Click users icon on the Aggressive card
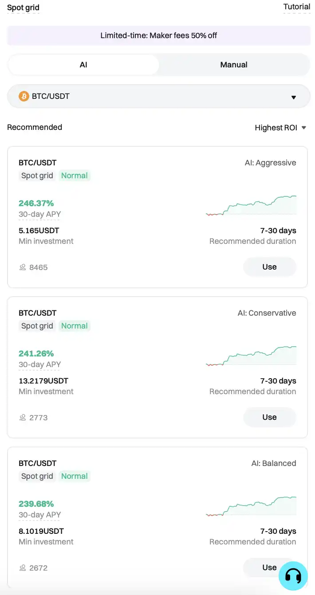 pos(23,267)
